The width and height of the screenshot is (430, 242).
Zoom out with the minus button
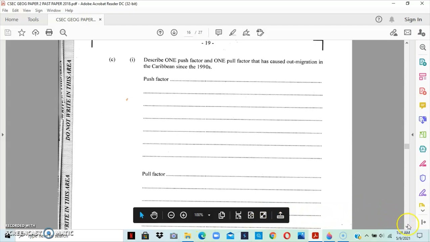click(171, 215)
